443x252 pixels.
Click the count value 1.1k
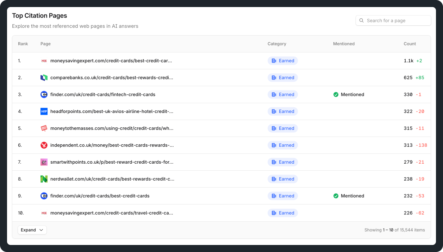(x=408, y=61)
